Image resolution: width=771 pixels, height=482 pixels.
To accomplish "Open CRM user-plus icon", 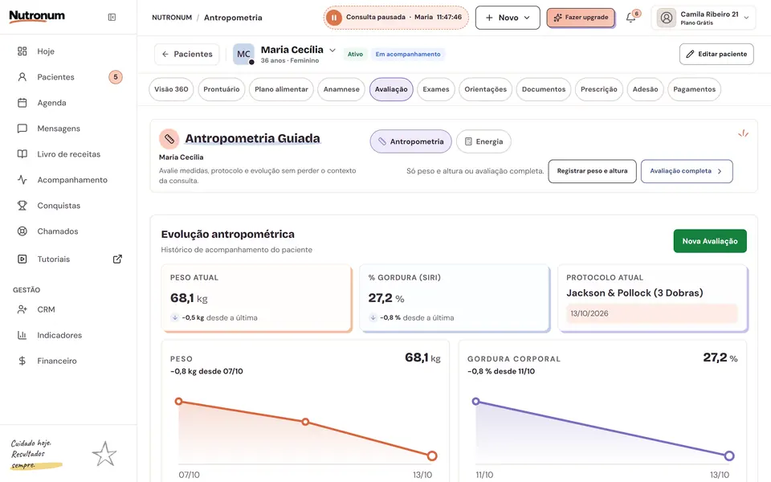I will point(22,309).
